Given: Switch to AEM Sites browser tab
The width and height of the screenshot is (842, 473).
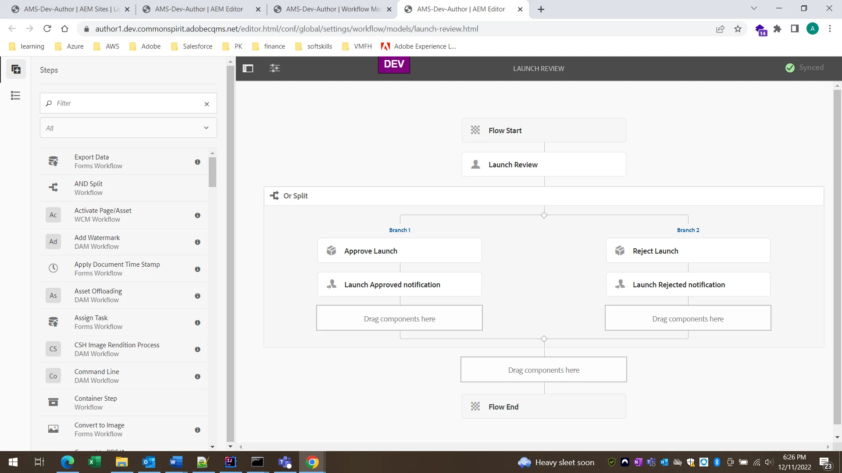Looking at the screenshot, I should tap(70, 9).
